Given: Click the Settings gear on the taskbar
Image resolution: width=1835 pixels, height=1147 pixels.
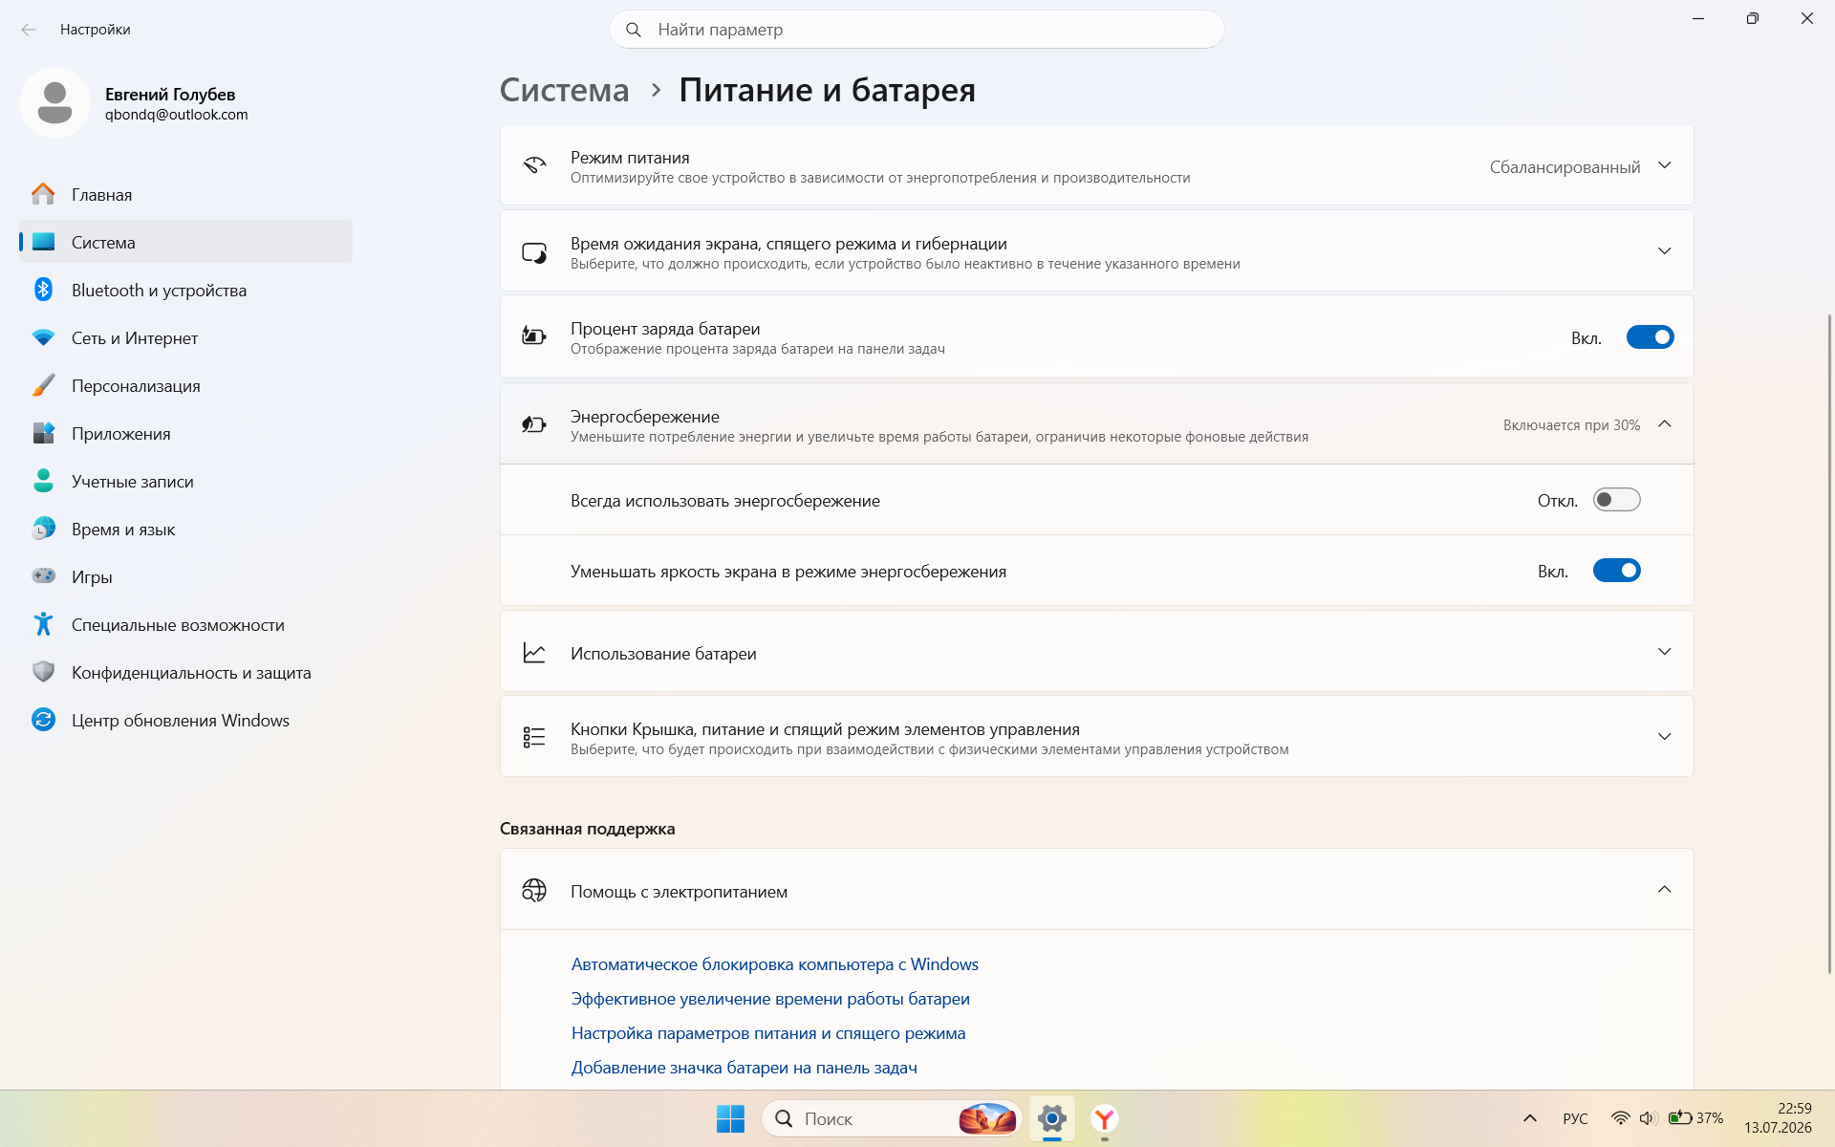Looking at the screenshot, I should [1052, 1118].
